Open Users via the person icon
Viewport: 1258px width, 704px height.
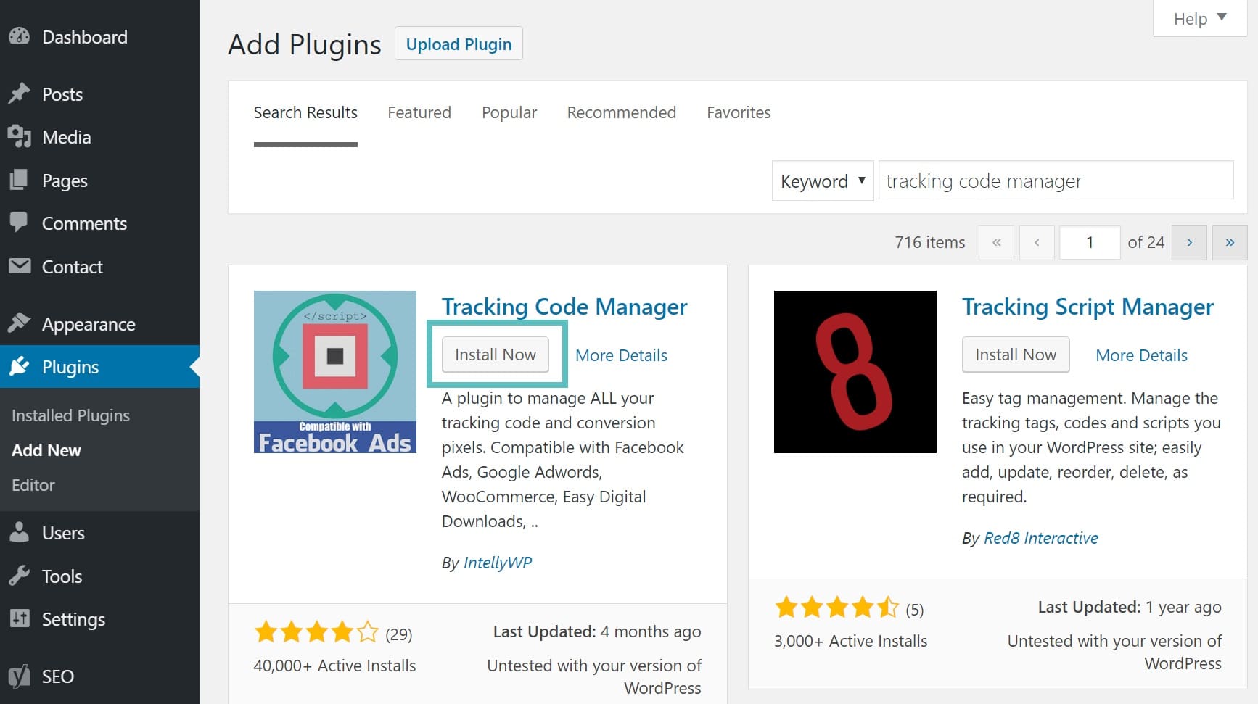(x=20, y=532)
